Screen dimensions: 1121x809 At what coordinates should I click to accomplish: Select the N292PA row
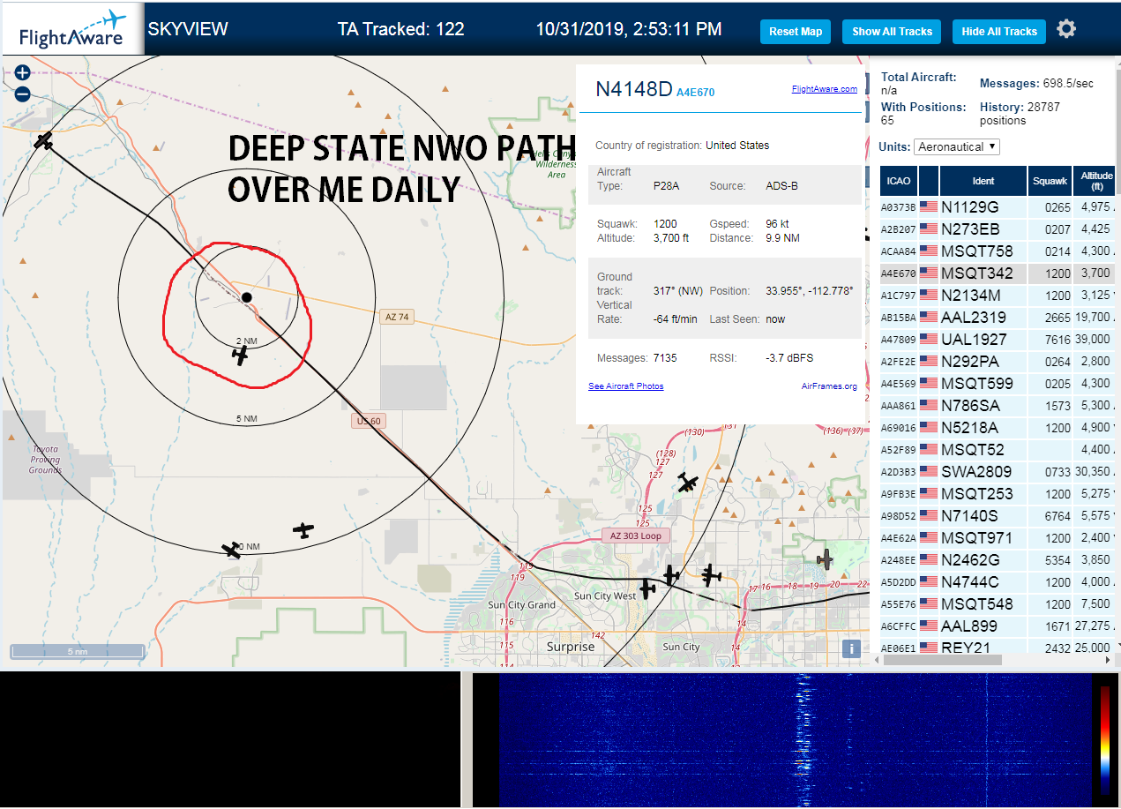click(x=998, y=361)
